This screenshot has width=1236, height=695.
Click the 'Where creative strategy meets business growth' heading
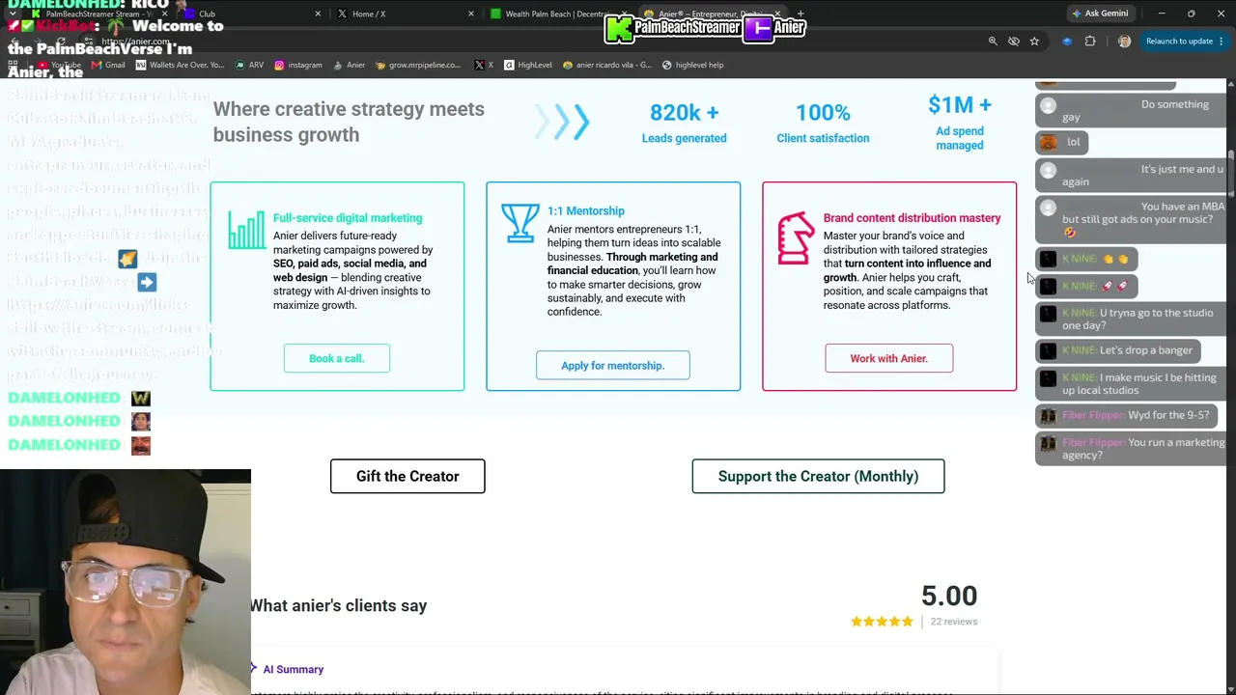(349, 122)
